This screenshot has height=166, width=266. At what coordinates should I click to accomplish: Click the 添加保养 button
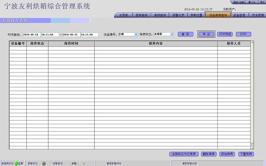pyautogui.click(x=227, y=154)
